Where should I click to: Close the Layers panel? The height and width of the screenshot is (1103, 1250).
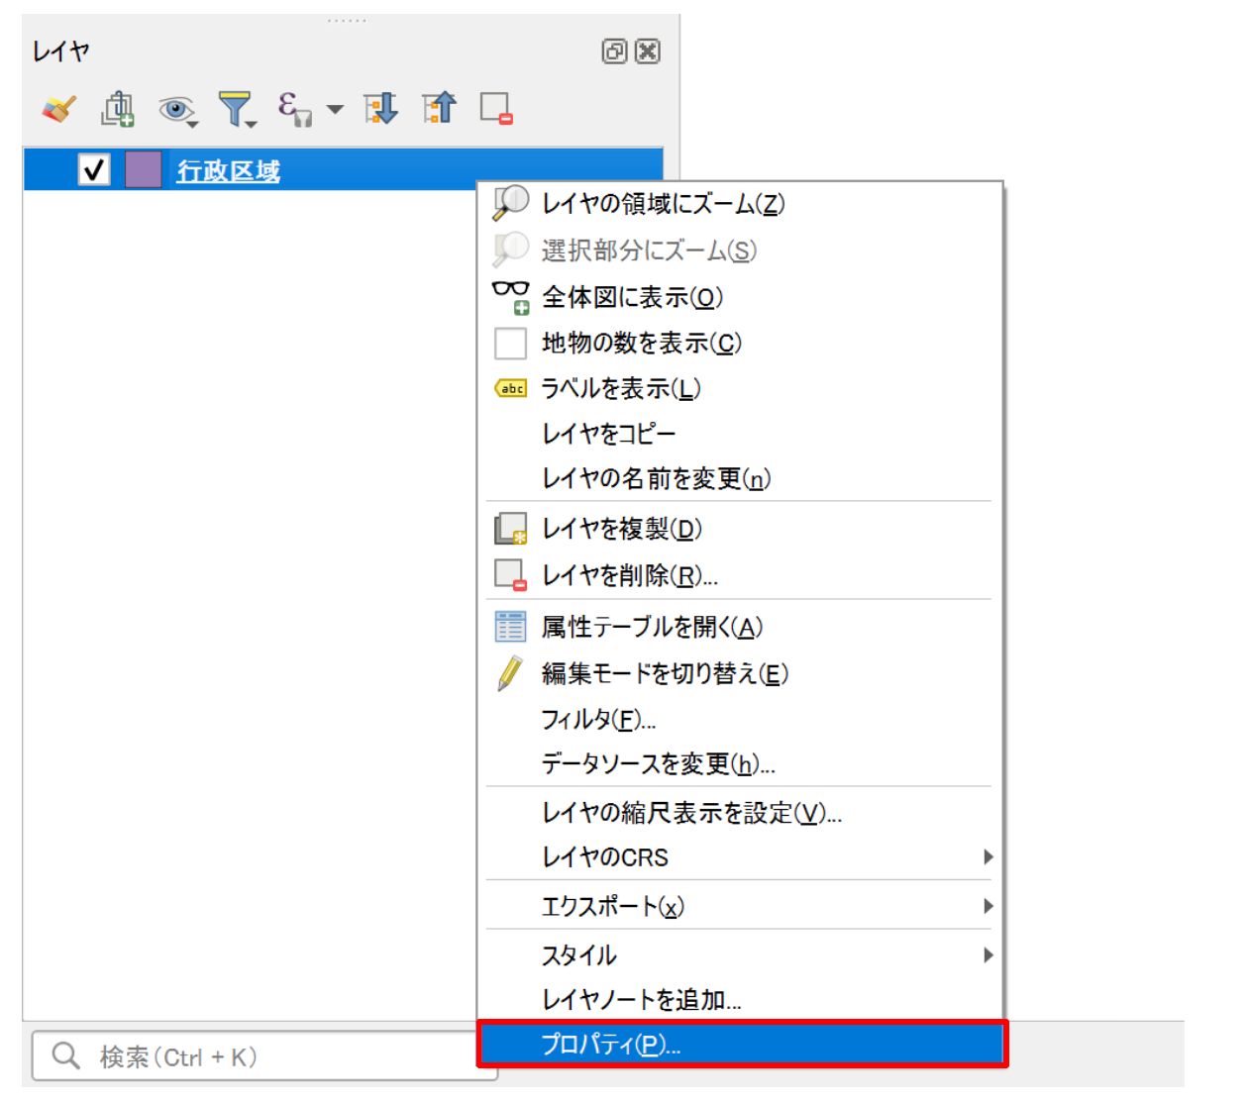(x=647, y=51)
